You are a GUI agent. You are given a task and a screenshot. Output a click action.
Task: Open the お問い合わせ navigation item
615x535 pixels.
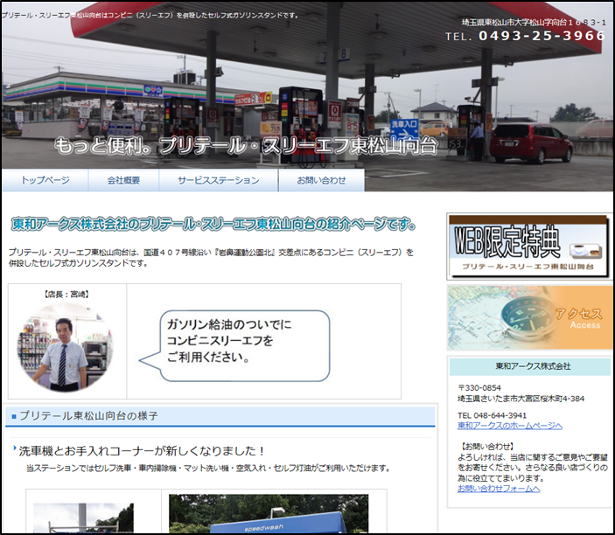(x=321, y=180)
